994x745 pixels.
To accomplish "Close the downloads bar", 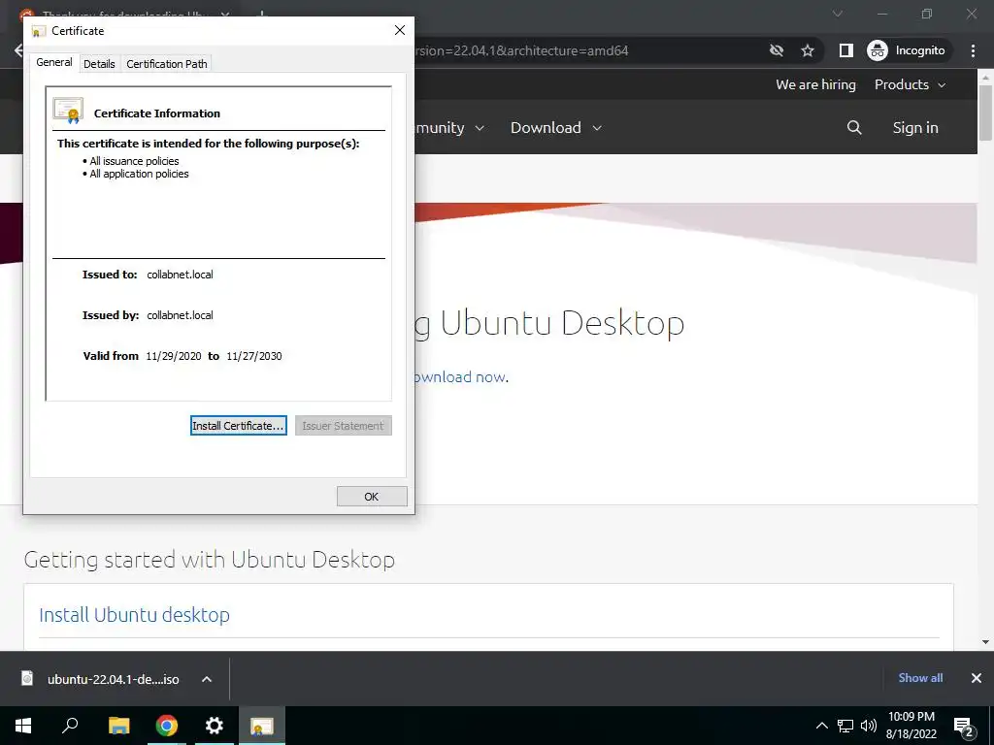I will click(977, 678).
